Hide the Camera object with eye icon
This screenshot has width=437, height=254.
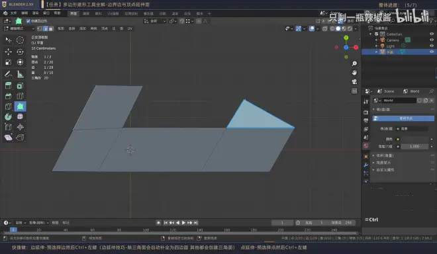[x=432, y=40]
